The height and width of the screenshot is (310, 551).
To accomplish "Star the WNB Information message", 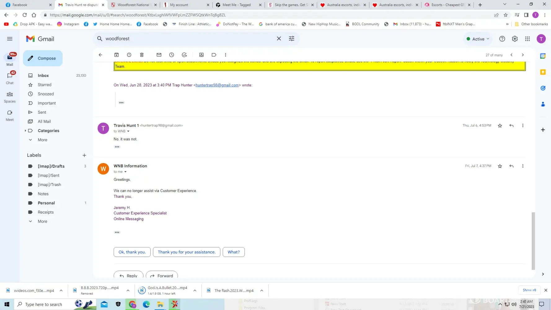I will 500,166.
